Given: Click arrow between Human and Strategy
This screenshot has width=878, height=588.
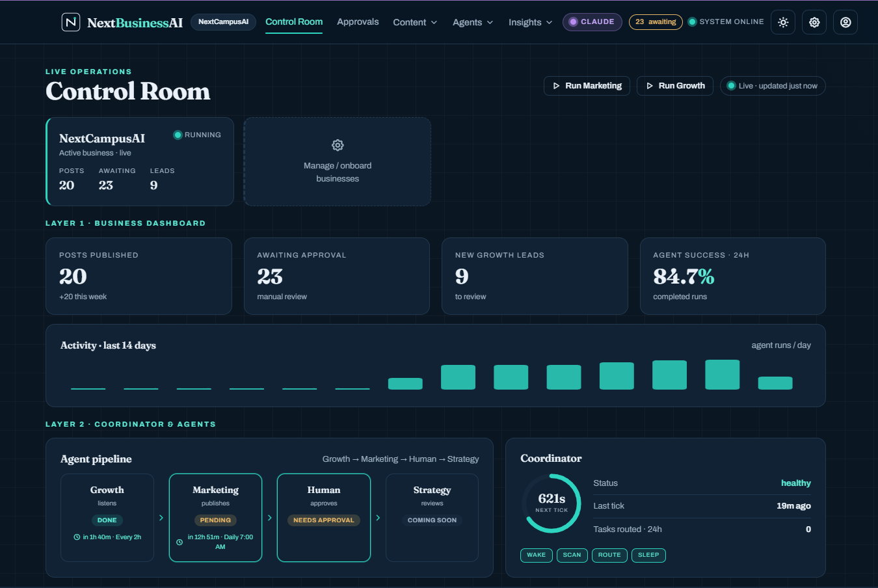Looking at the screenshot, I should click(378, 518).
